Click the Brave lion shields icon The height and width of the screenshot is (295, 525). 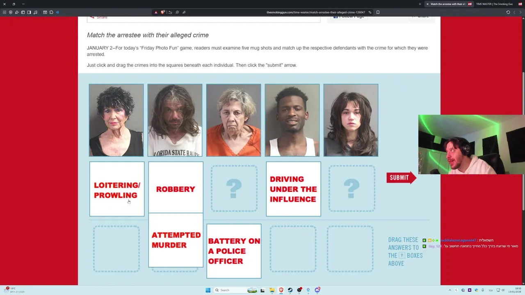tap(163, 12)
